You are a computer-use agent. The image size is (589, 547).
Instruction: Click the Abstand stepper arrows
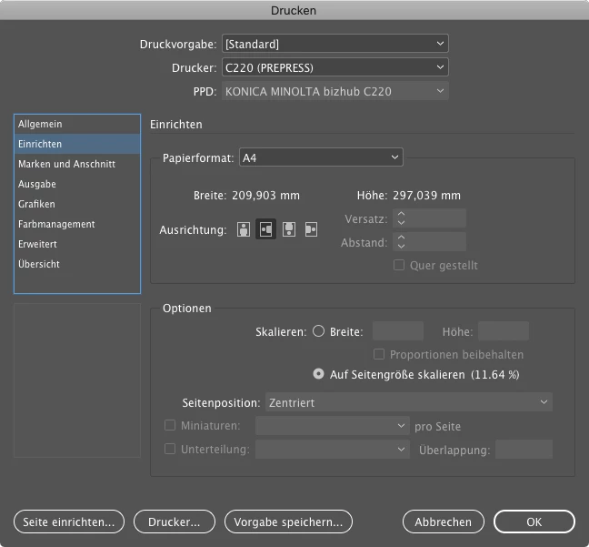[x=401, y=242]
